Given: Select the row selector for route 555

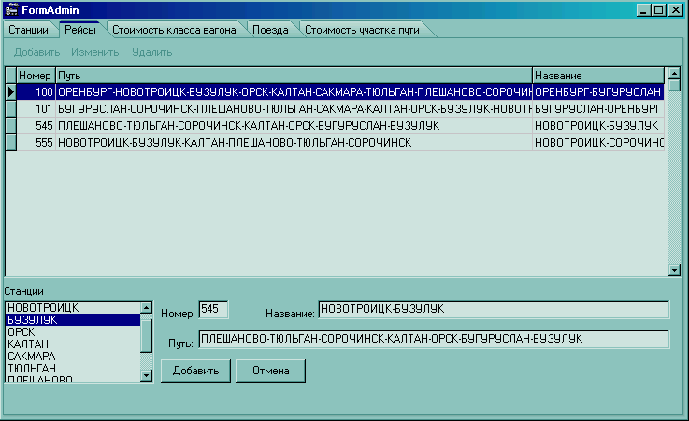Looking at the screenshot, I should [x=11, y=143].
